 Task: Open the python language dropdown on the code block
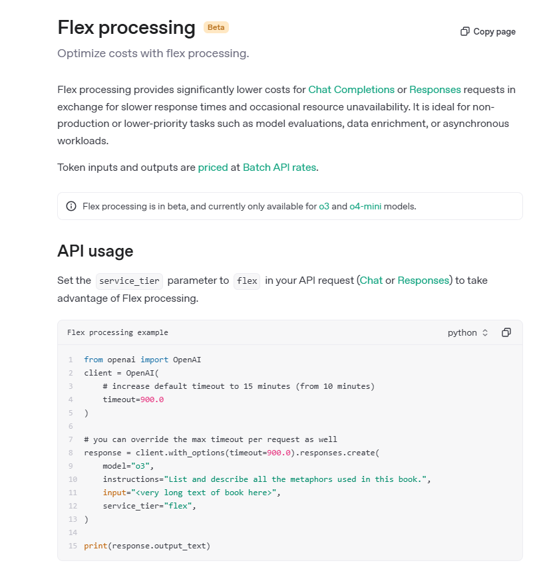tap(468, 332)
